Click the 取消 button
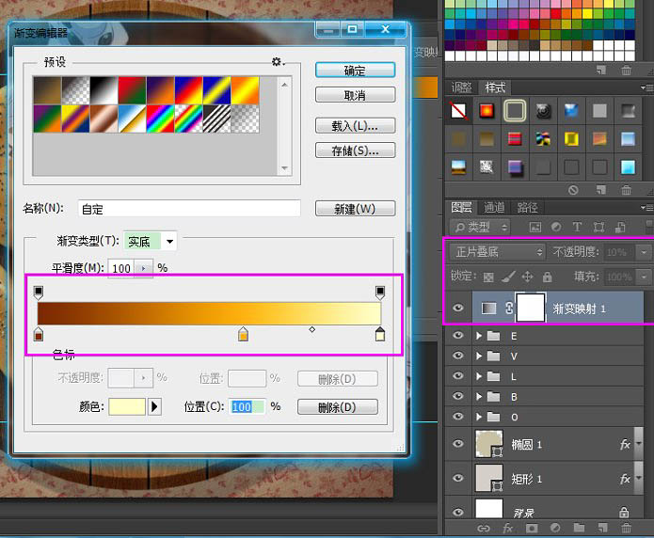The image size is (654, 538). [355, 95]
